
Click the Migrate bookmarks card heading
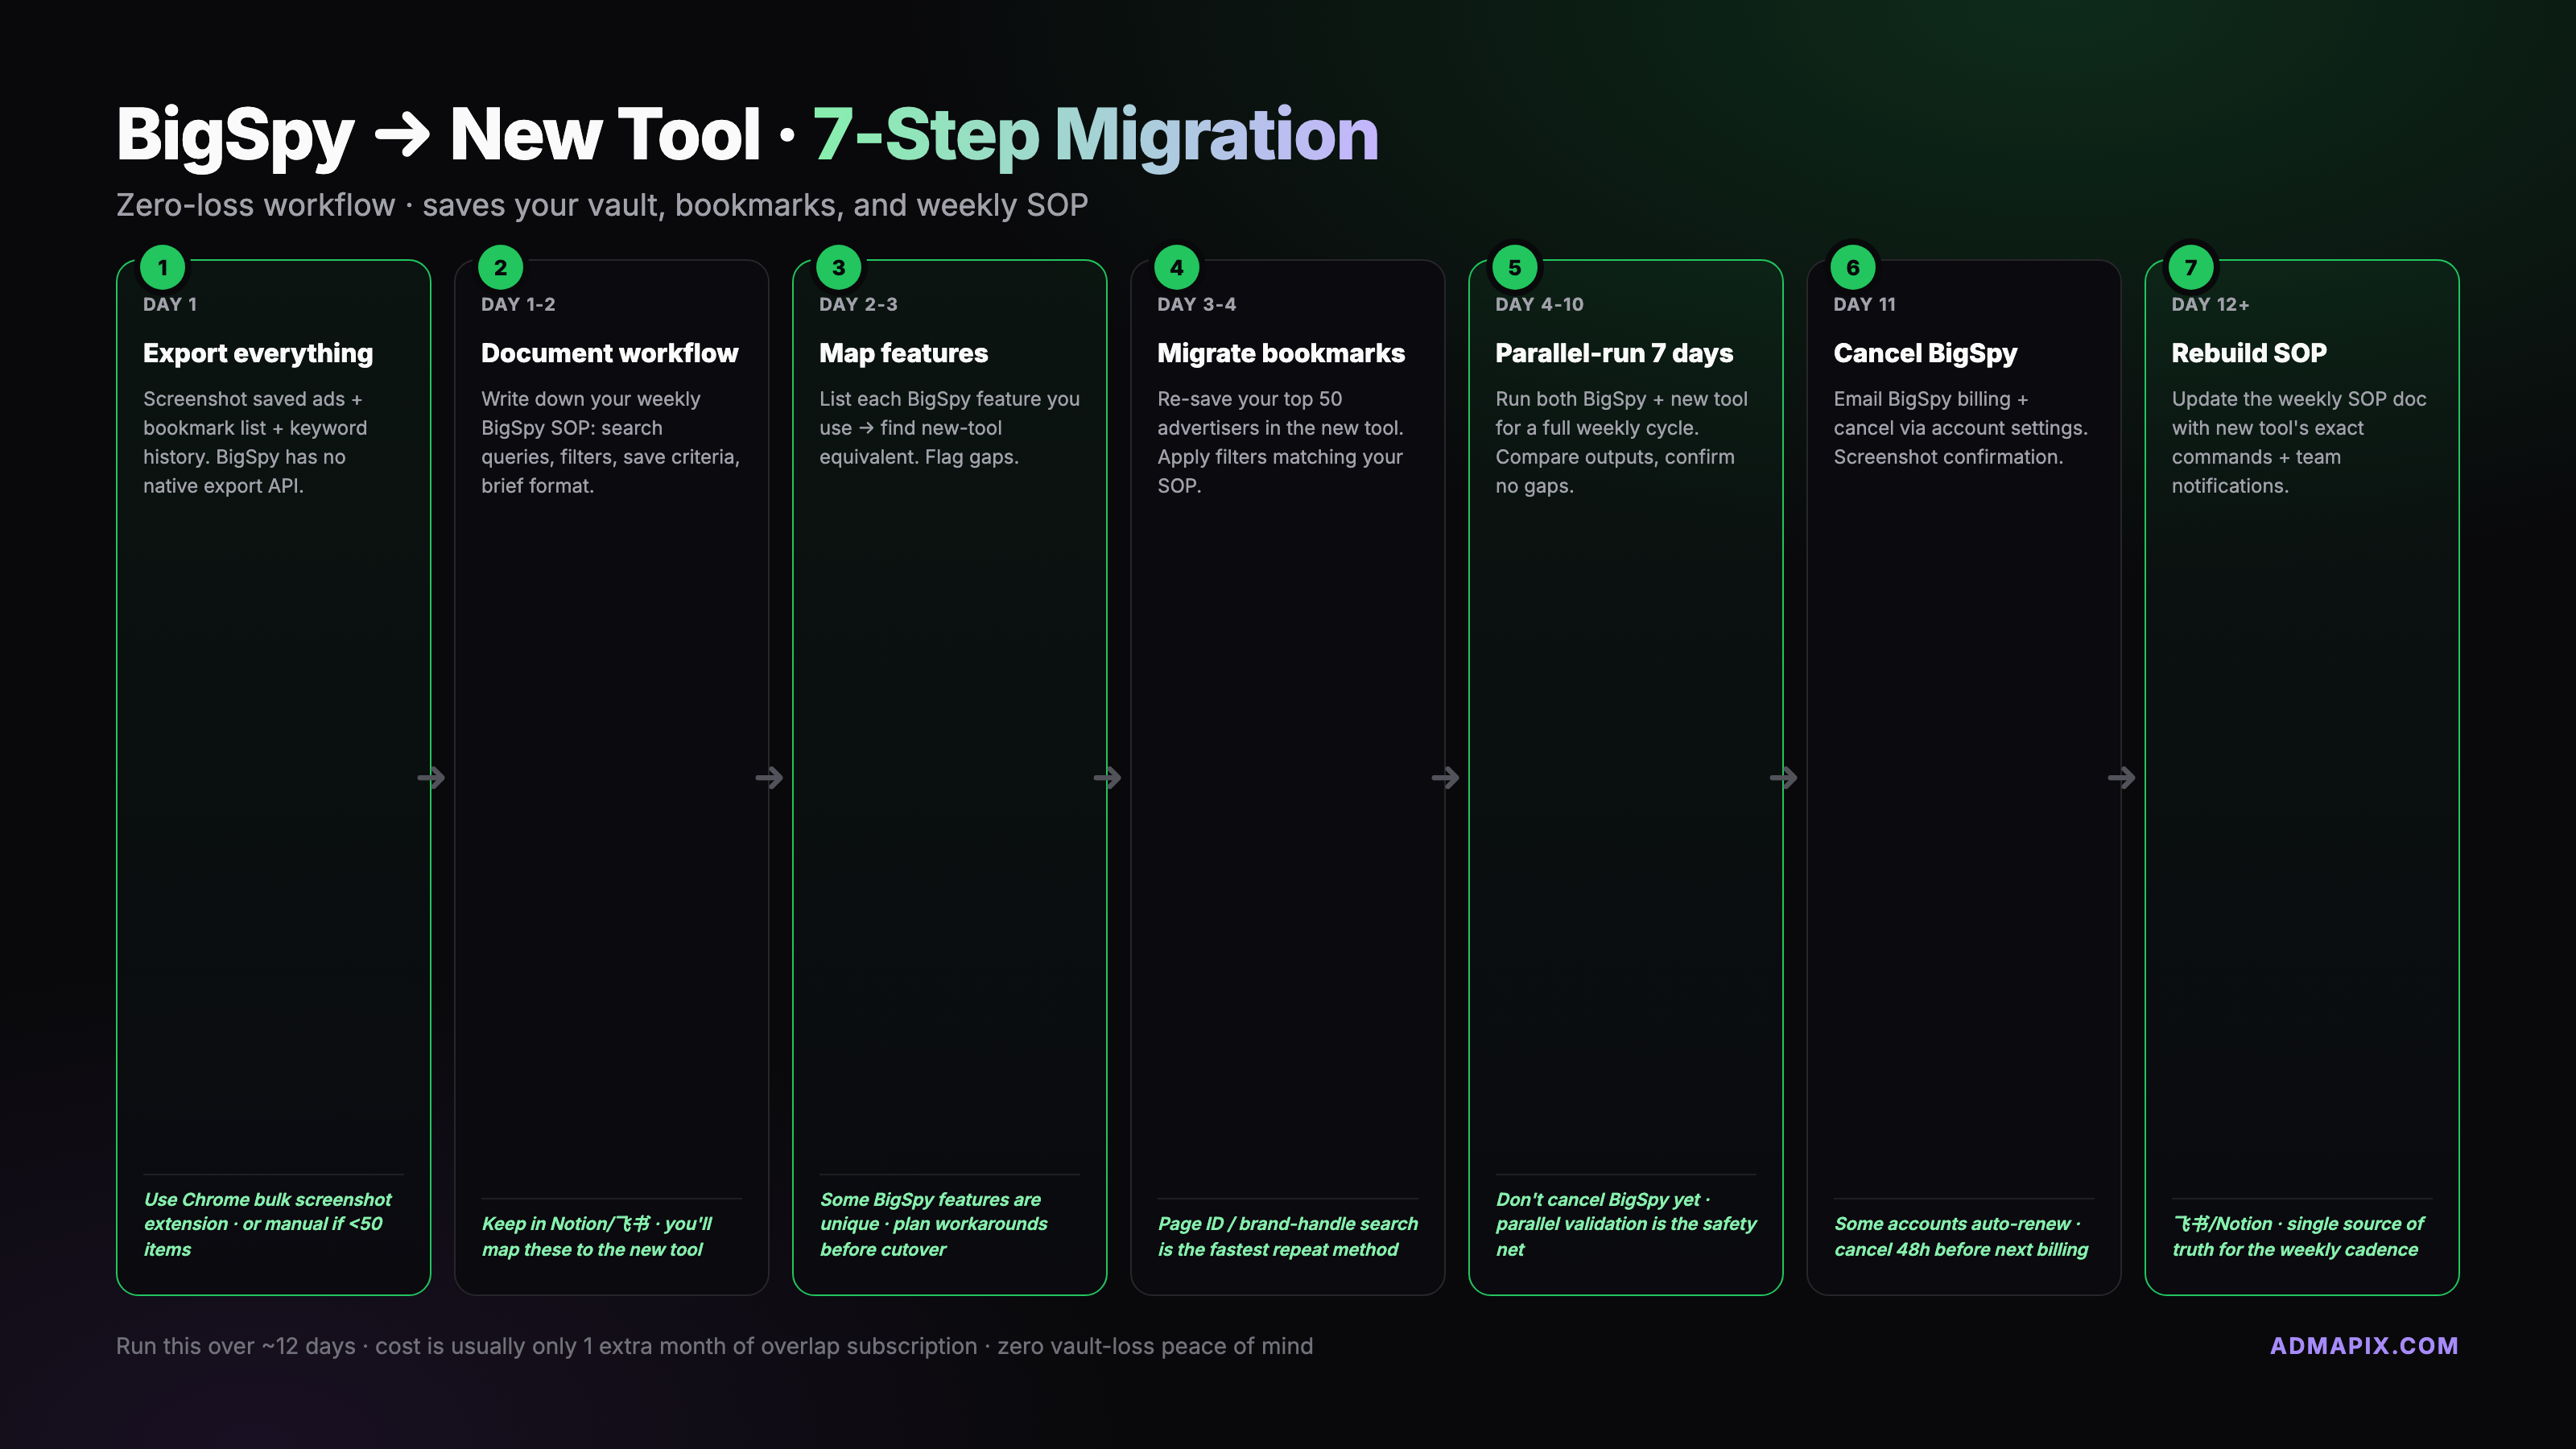pos(1281,353)
